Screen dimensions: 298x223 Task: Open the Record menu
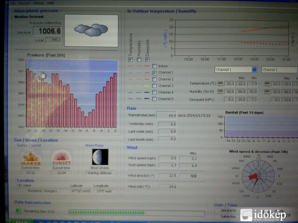point(24,3)
